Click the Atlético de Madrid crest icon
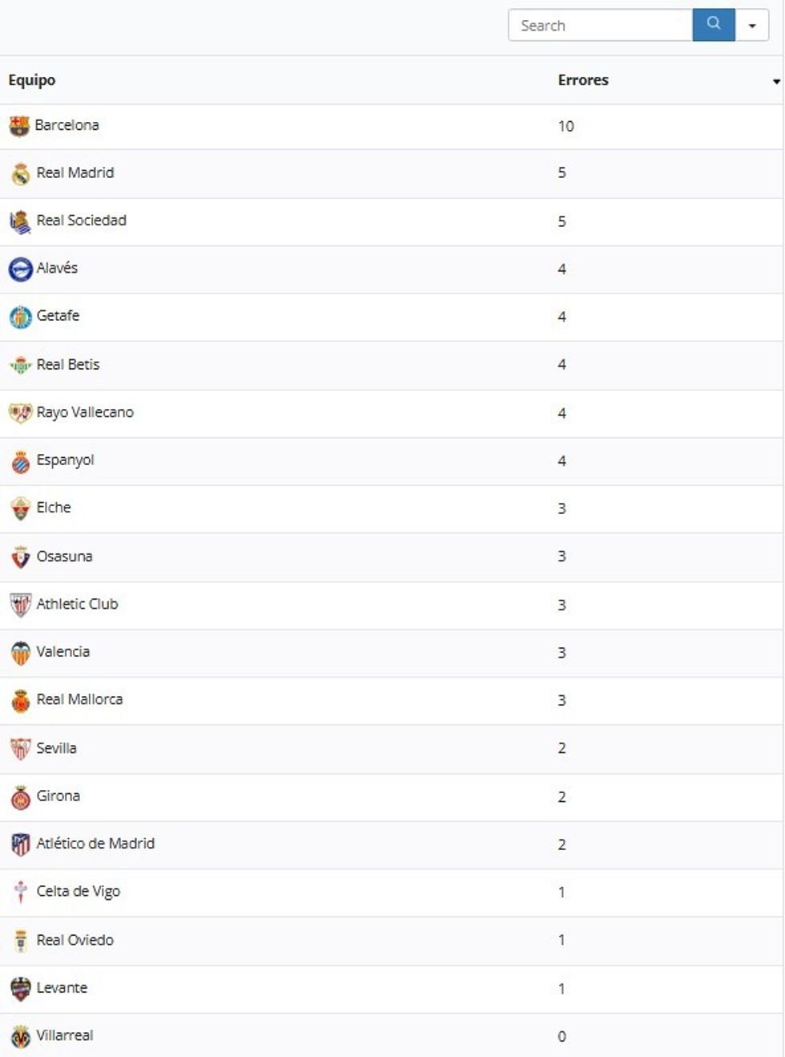This screenshot has width=785, height=1057. [x=20, y=844]
